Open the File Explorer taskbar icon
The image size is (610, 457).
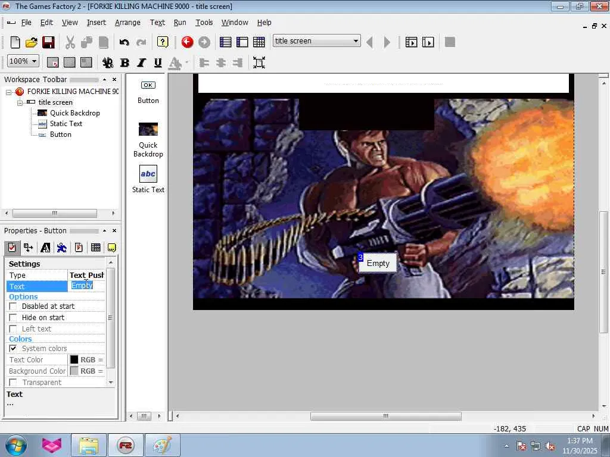coord(89,445)
